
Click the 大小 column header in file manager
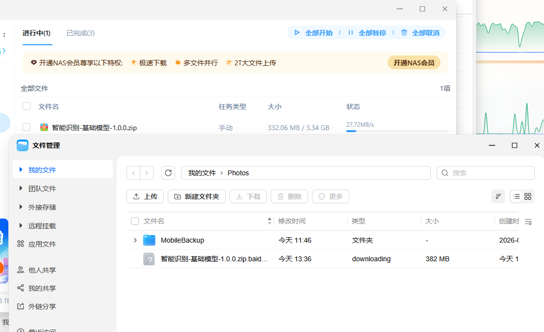point(432,221)
